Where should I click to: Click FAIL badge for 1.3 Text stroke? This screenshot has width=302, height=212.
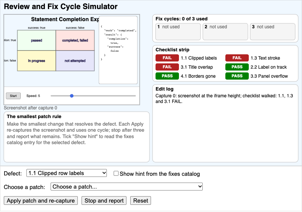click(237, 58)
